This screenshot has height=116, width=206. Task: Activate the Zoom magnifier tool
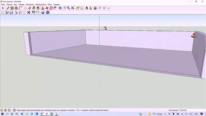tap(69, 8)
